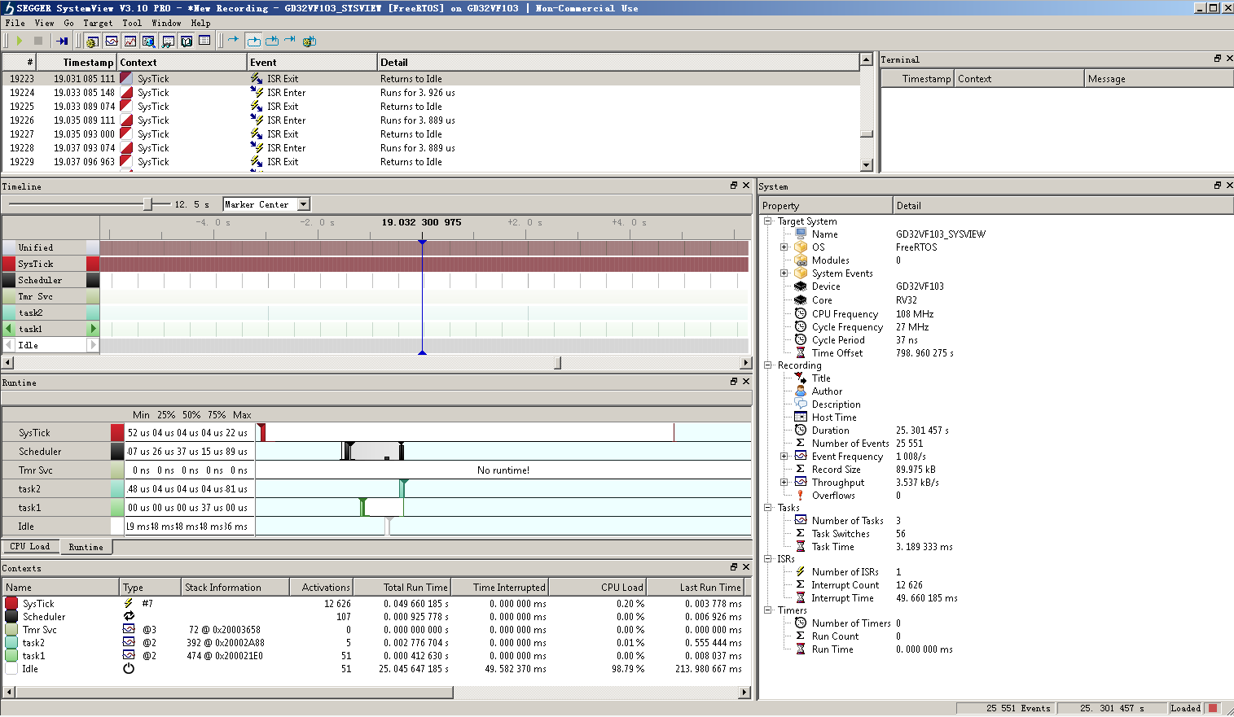Switch to the CPU Load tab

tap(30, 547)
